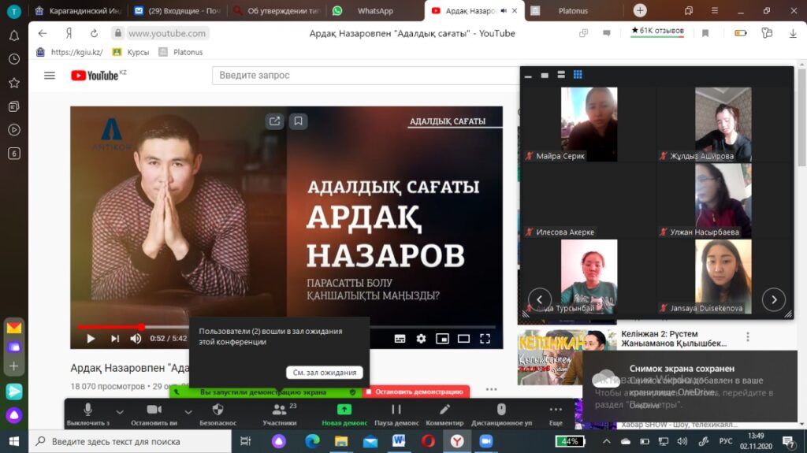
Task: Open the Zoom More (Еще) menu
Action: coord(556,413)
